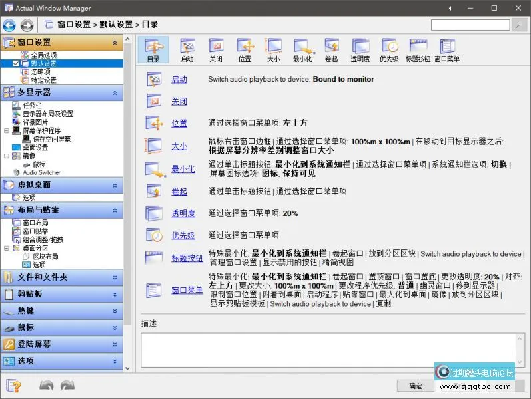Click the 优先级 toolbar icon

click(389, 50)
